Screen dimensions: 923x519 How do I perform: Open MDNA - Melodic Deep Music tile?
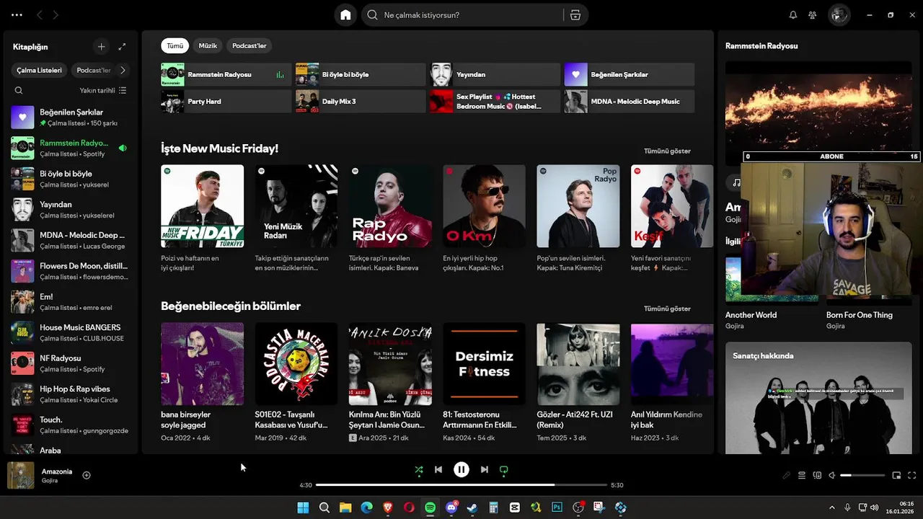pyautogui.click(x=630, y=101)
